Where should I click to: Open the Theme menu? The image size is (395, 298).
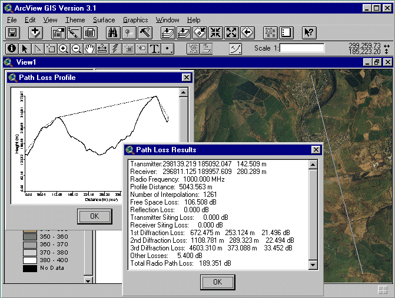point(75,20)
